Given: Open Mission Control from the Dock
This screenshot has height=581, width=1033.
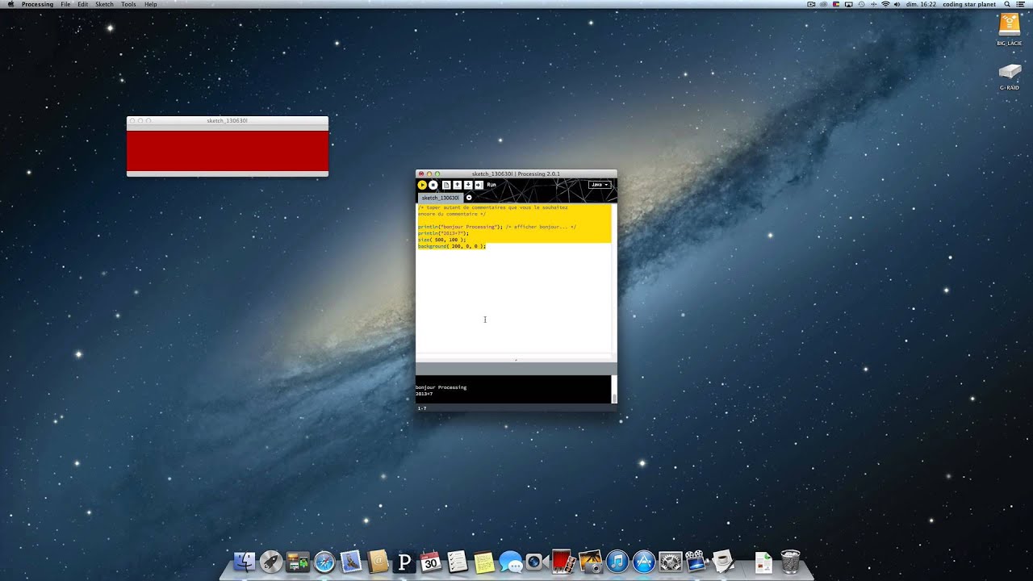Looking at the screenshot, I should pyautogui.click(x=298, y=562).
